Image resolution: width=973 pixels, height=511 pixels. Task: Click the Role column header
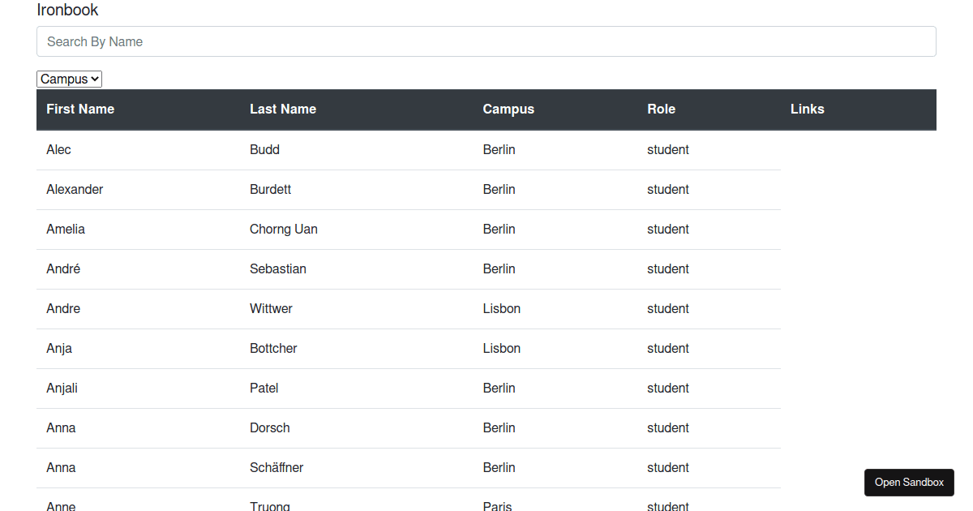click(662, 109)
